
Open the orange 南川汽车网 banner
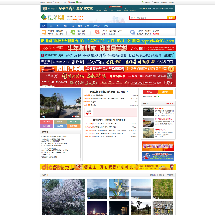point(107,69)
